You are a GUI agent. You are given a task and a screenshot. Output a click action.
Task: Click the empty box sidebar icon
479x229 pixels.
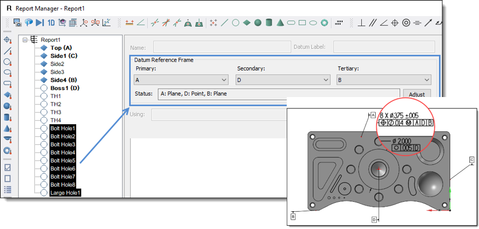pyautogui.click(x=8, y=179)
